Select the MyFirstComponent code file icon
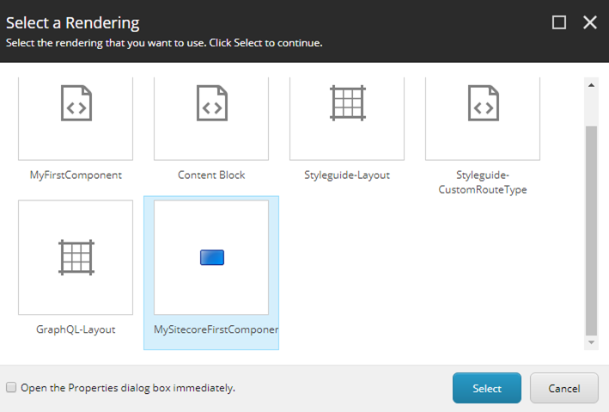609x412 pixels. coord(76,103)
